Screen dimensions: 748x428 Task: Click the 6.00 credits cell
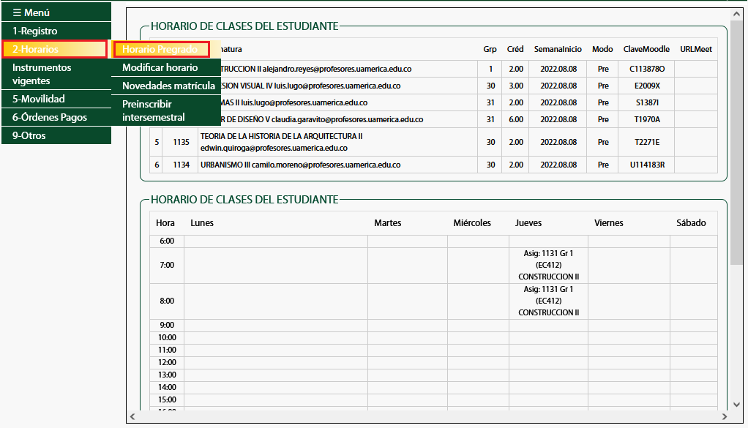point(516,120)
